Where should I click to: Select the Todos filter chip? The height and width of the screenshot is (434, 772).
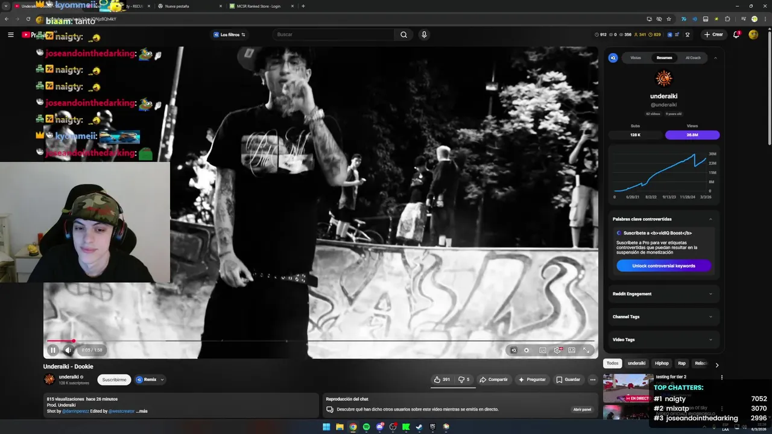pos(612,363)
